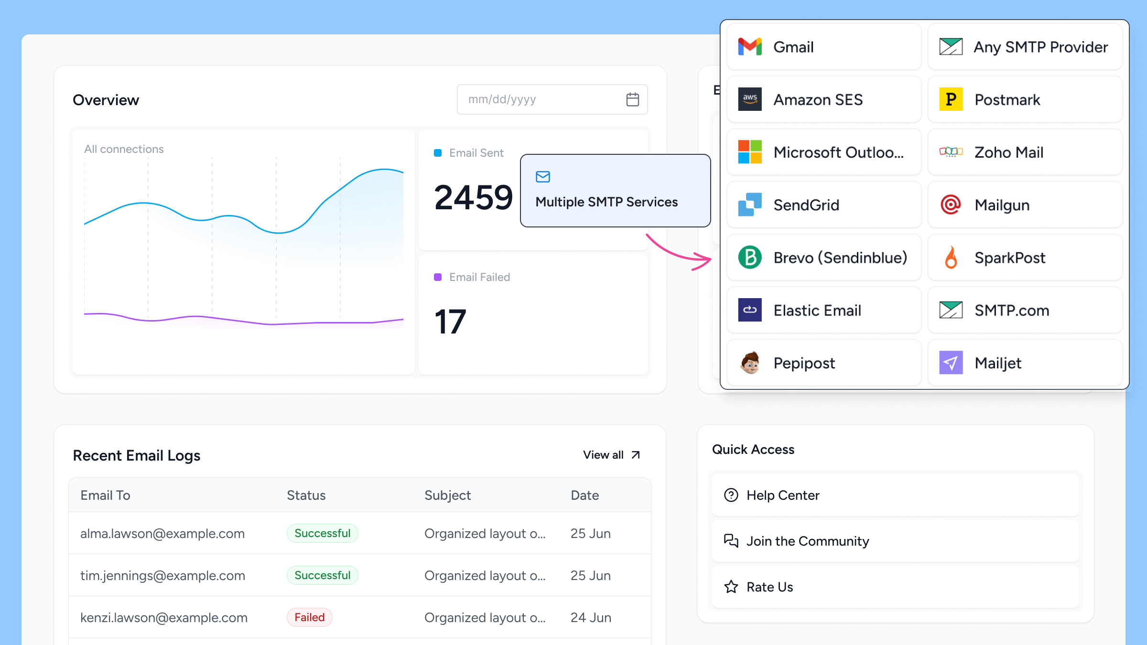Click the Date column header
The width and height of the screenshot is (1147, 645).
(x=584, y=495)
